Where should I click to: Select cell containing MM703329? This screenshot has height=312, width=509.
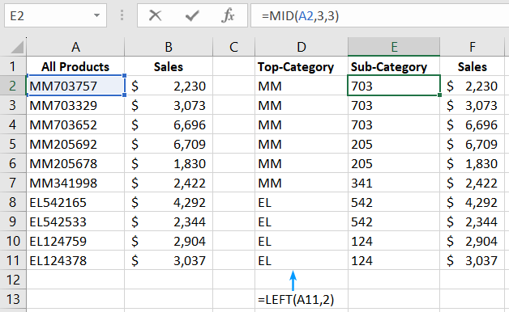[x=75, y=105]
